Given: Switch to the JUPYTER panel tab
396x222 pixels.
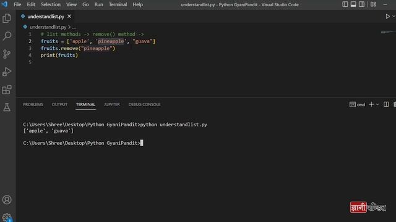Looking at the screenshot, I should pos(112,104).
